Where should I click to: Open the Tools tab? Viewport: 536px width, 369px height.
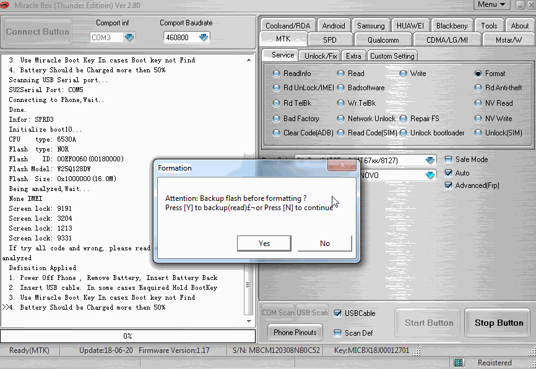click(489, 25)
